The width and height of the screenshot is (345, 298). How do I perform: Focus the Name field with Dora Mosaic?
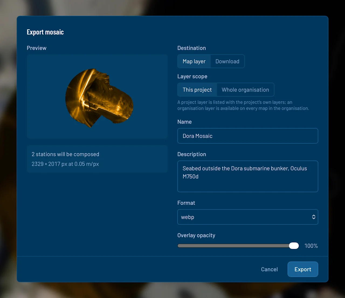click(x=248, y=136)
